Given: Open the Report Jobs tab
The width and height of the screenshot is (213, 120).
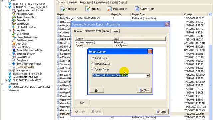Looking at the screenshot, I should (85, 3).
